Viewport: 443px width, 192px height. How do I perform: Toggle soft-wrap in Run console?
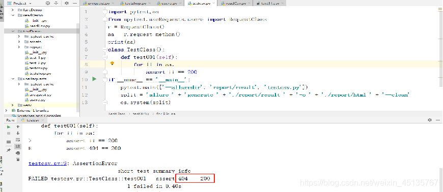[18, 140]
